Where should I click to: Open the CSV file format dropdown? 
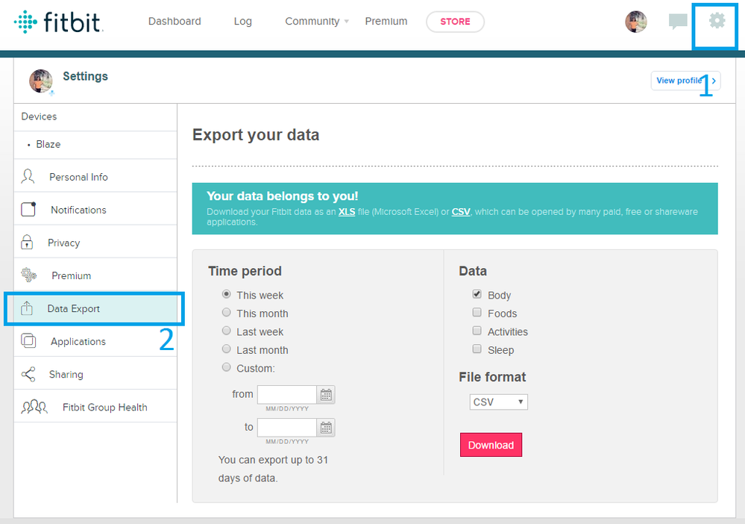(498, 402)
